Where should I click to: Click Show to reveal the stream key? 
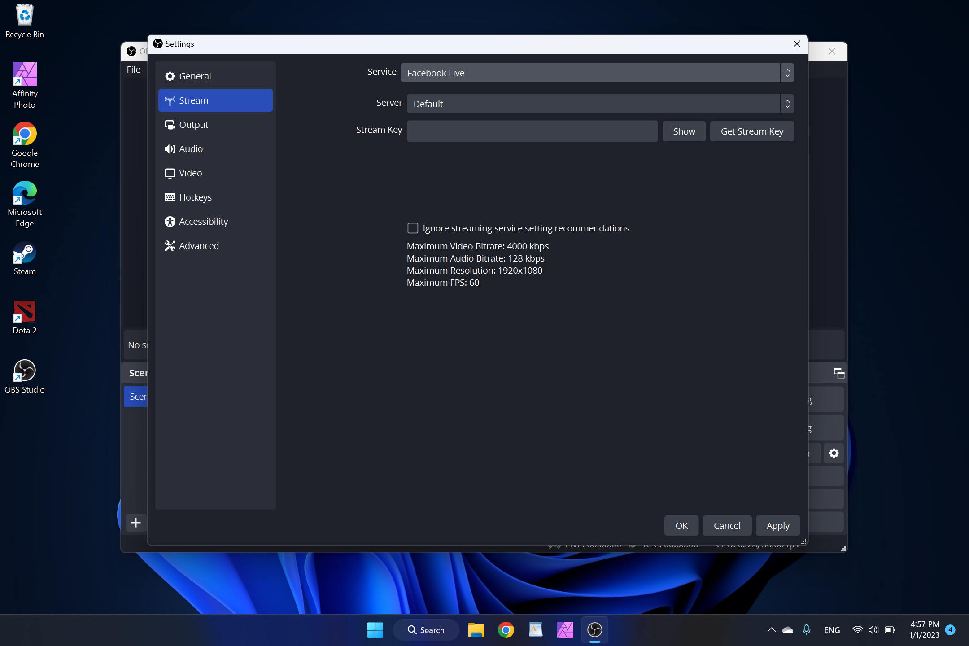684,131
